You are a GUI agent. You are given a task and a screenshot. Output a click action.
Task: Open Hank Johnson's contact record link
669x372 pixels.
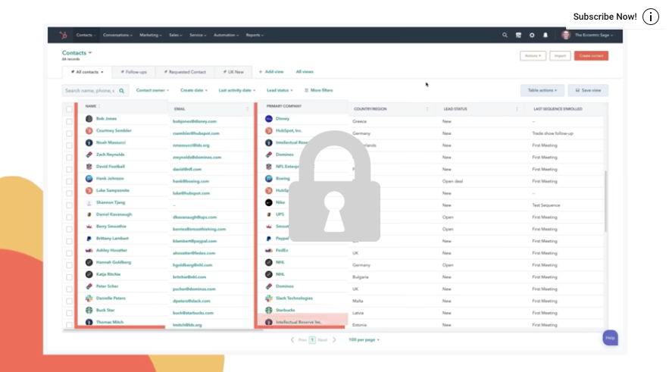pos(111,179)
